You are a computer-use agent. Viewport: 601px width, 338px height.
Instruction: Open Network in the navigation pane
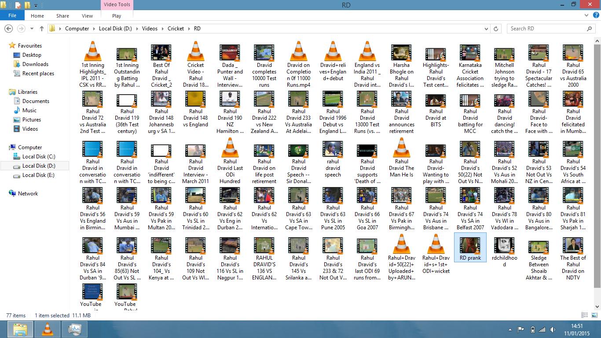click(28, 194)
